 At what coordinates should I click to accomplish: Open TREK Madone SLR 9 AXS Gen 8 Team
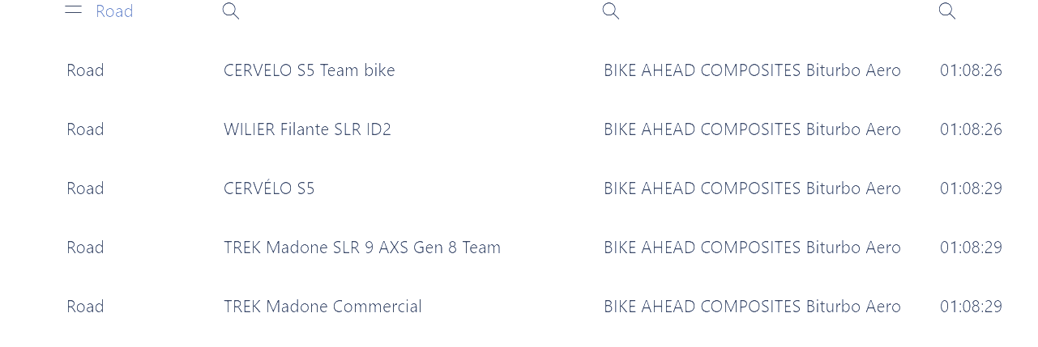click(x=362, y=248)
